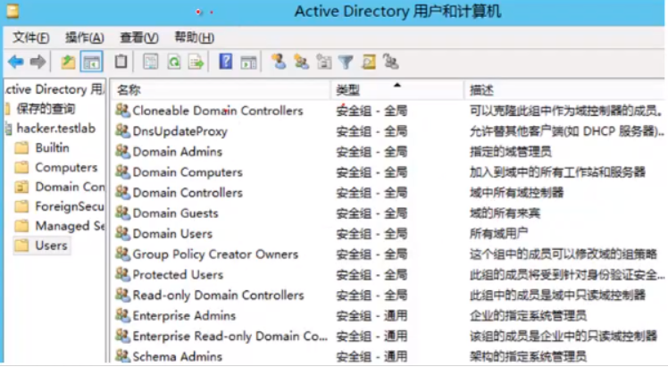The width and height of the screenshot is (668, 367).
Task: Open the 查看(V) menu
Action: click(x=139, y=38)
